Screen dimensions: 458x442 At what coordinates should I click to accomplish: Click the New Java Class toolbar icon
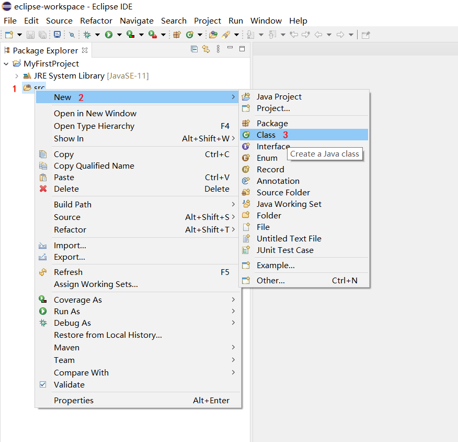pyautogui.click(x=190, y=35)
